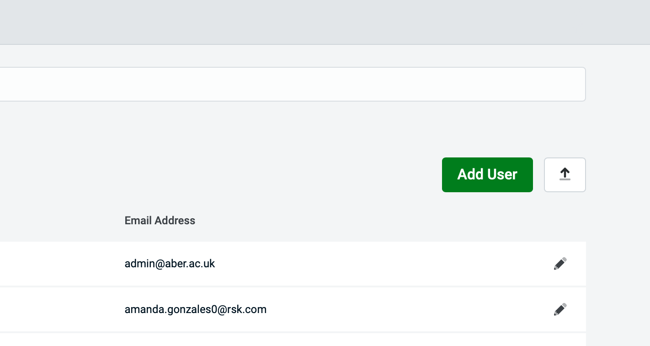Click the partially visible third table row
This screenshot has width=650, height=346.
point(293,340)
